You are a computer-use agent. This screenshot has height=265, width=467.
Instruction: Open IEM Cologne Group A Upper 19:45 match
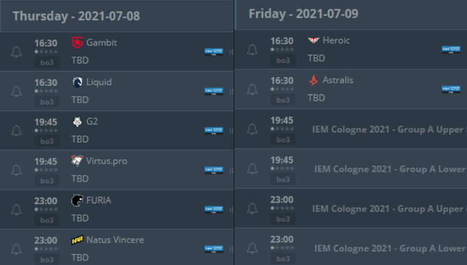387,130
